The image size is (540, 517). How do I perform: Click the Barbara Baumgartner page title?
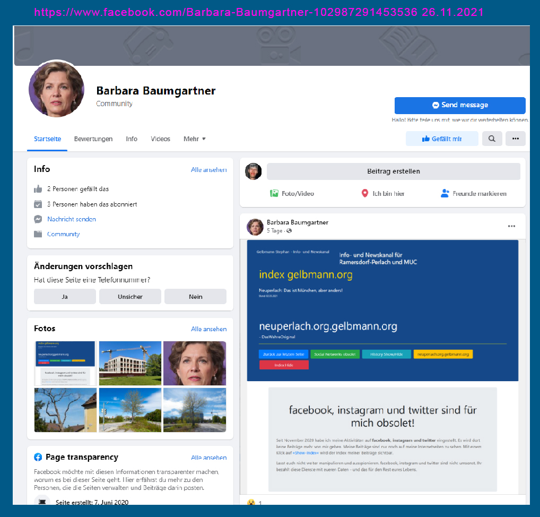tap(155, 91)
